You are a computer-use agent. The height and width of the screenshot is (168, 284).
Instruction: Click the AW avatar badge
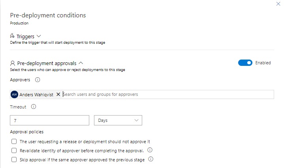click(15, 95)
